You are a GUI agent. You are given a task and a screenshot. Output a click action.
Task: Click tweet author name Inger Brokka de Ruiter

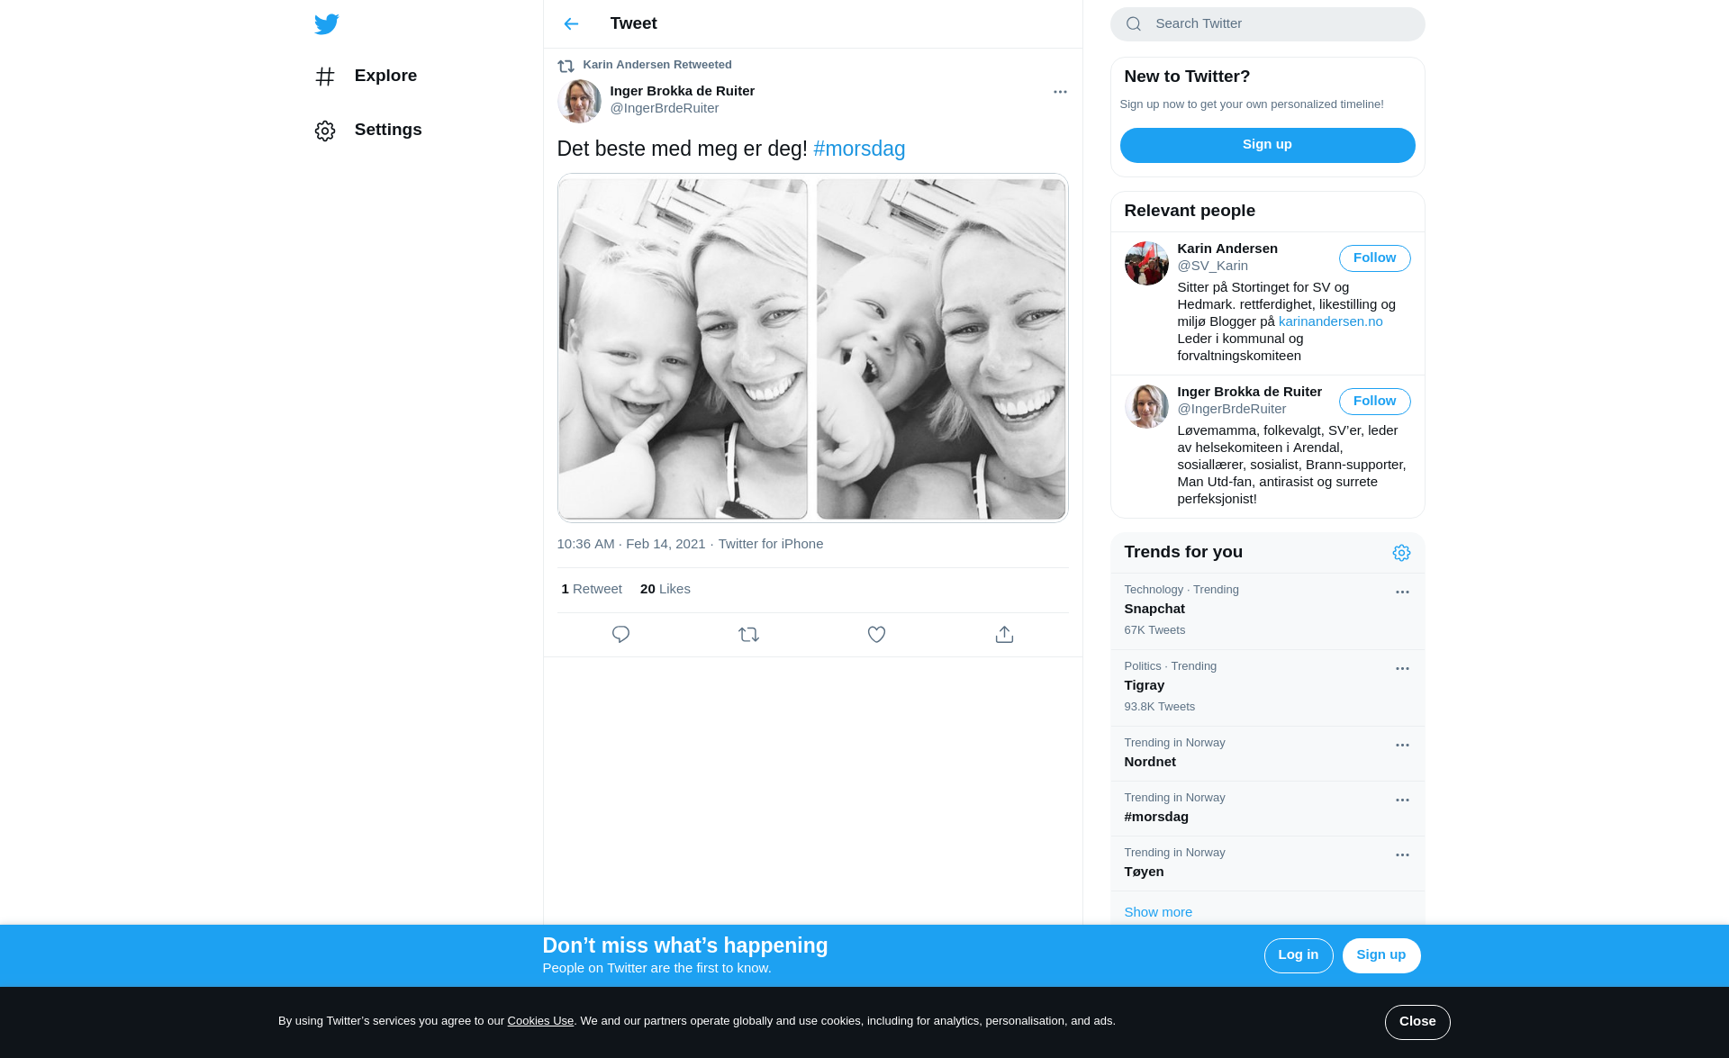682,91
